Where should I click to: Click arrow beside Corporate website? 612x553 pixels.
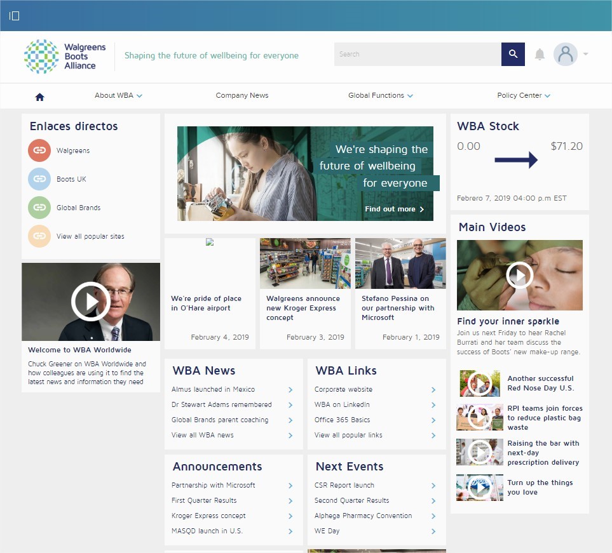[x=433, y=390]
